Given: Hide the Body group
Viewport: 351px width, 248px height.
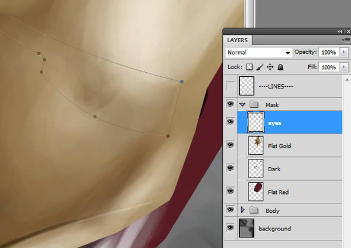Looking at the screenshot, I should tap(230, 210).
